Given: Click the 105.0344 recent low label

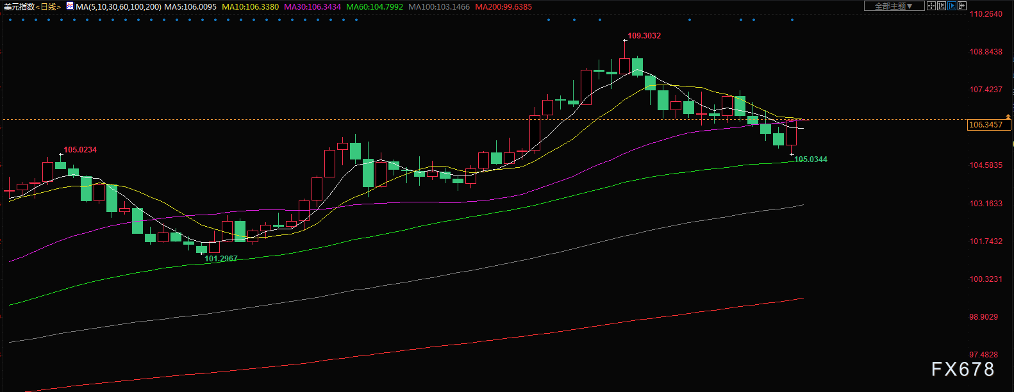Looking at the screenshot, I should tap(810, 159).
